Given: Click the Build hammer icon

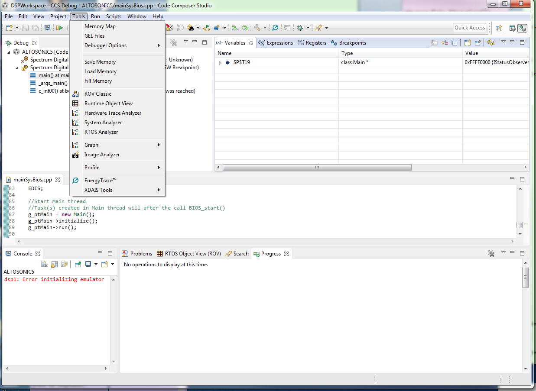Looking at the screenshot, I should [x=257, y=28].
